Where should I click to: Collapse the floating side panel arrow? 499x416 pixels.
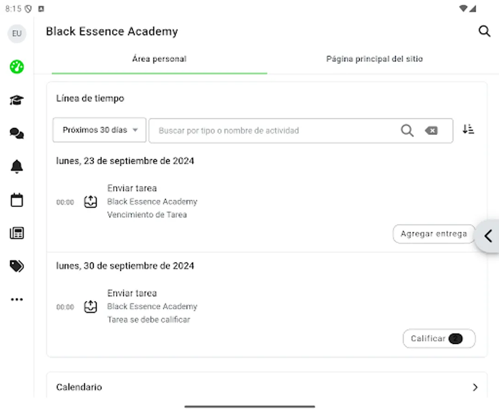[x=488, y=236]
